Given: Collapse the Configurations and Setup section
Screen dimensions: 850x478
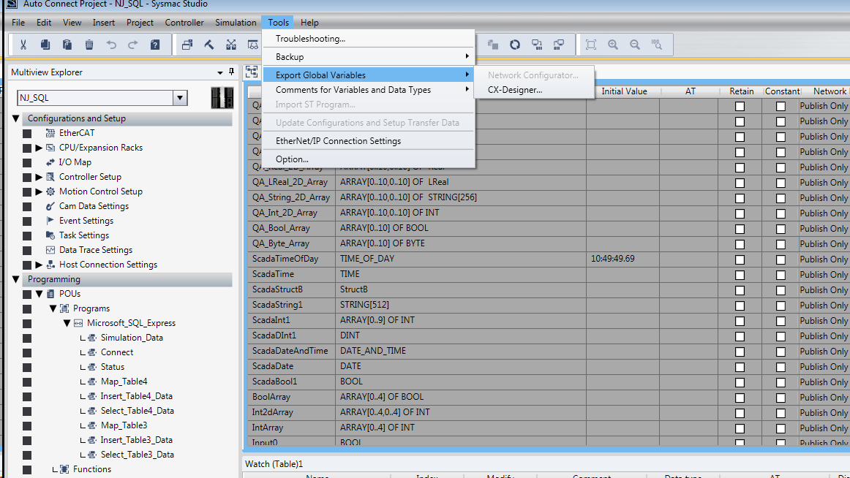Looking at the screenshot, I should 16,118.
